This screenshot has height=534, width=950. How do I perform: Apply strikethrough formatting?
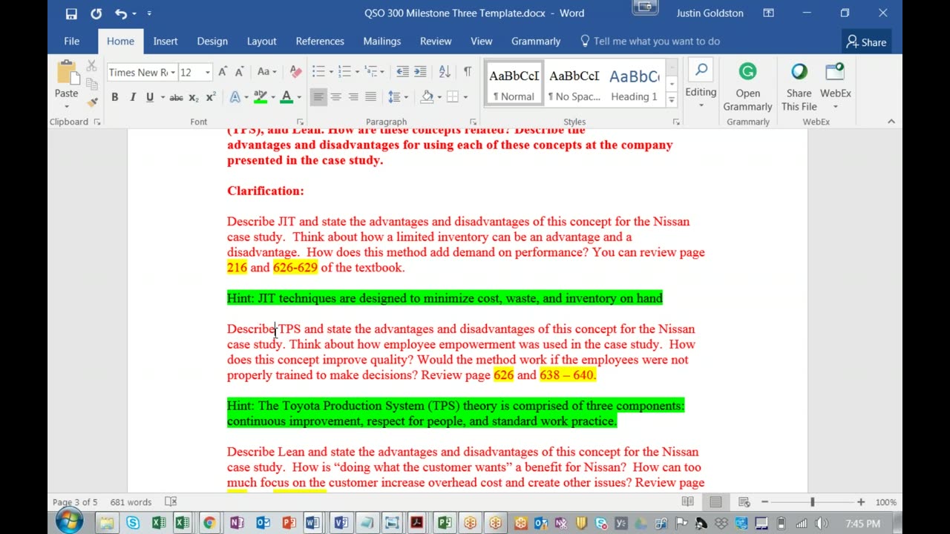176,97
